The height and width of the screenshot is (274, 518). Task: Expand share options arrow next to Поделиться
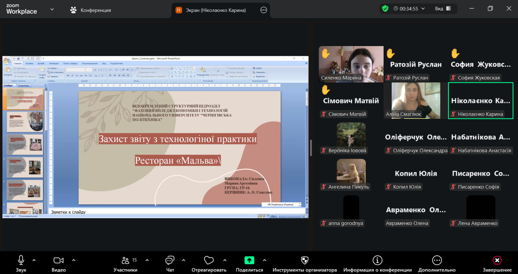click(265, 260)
